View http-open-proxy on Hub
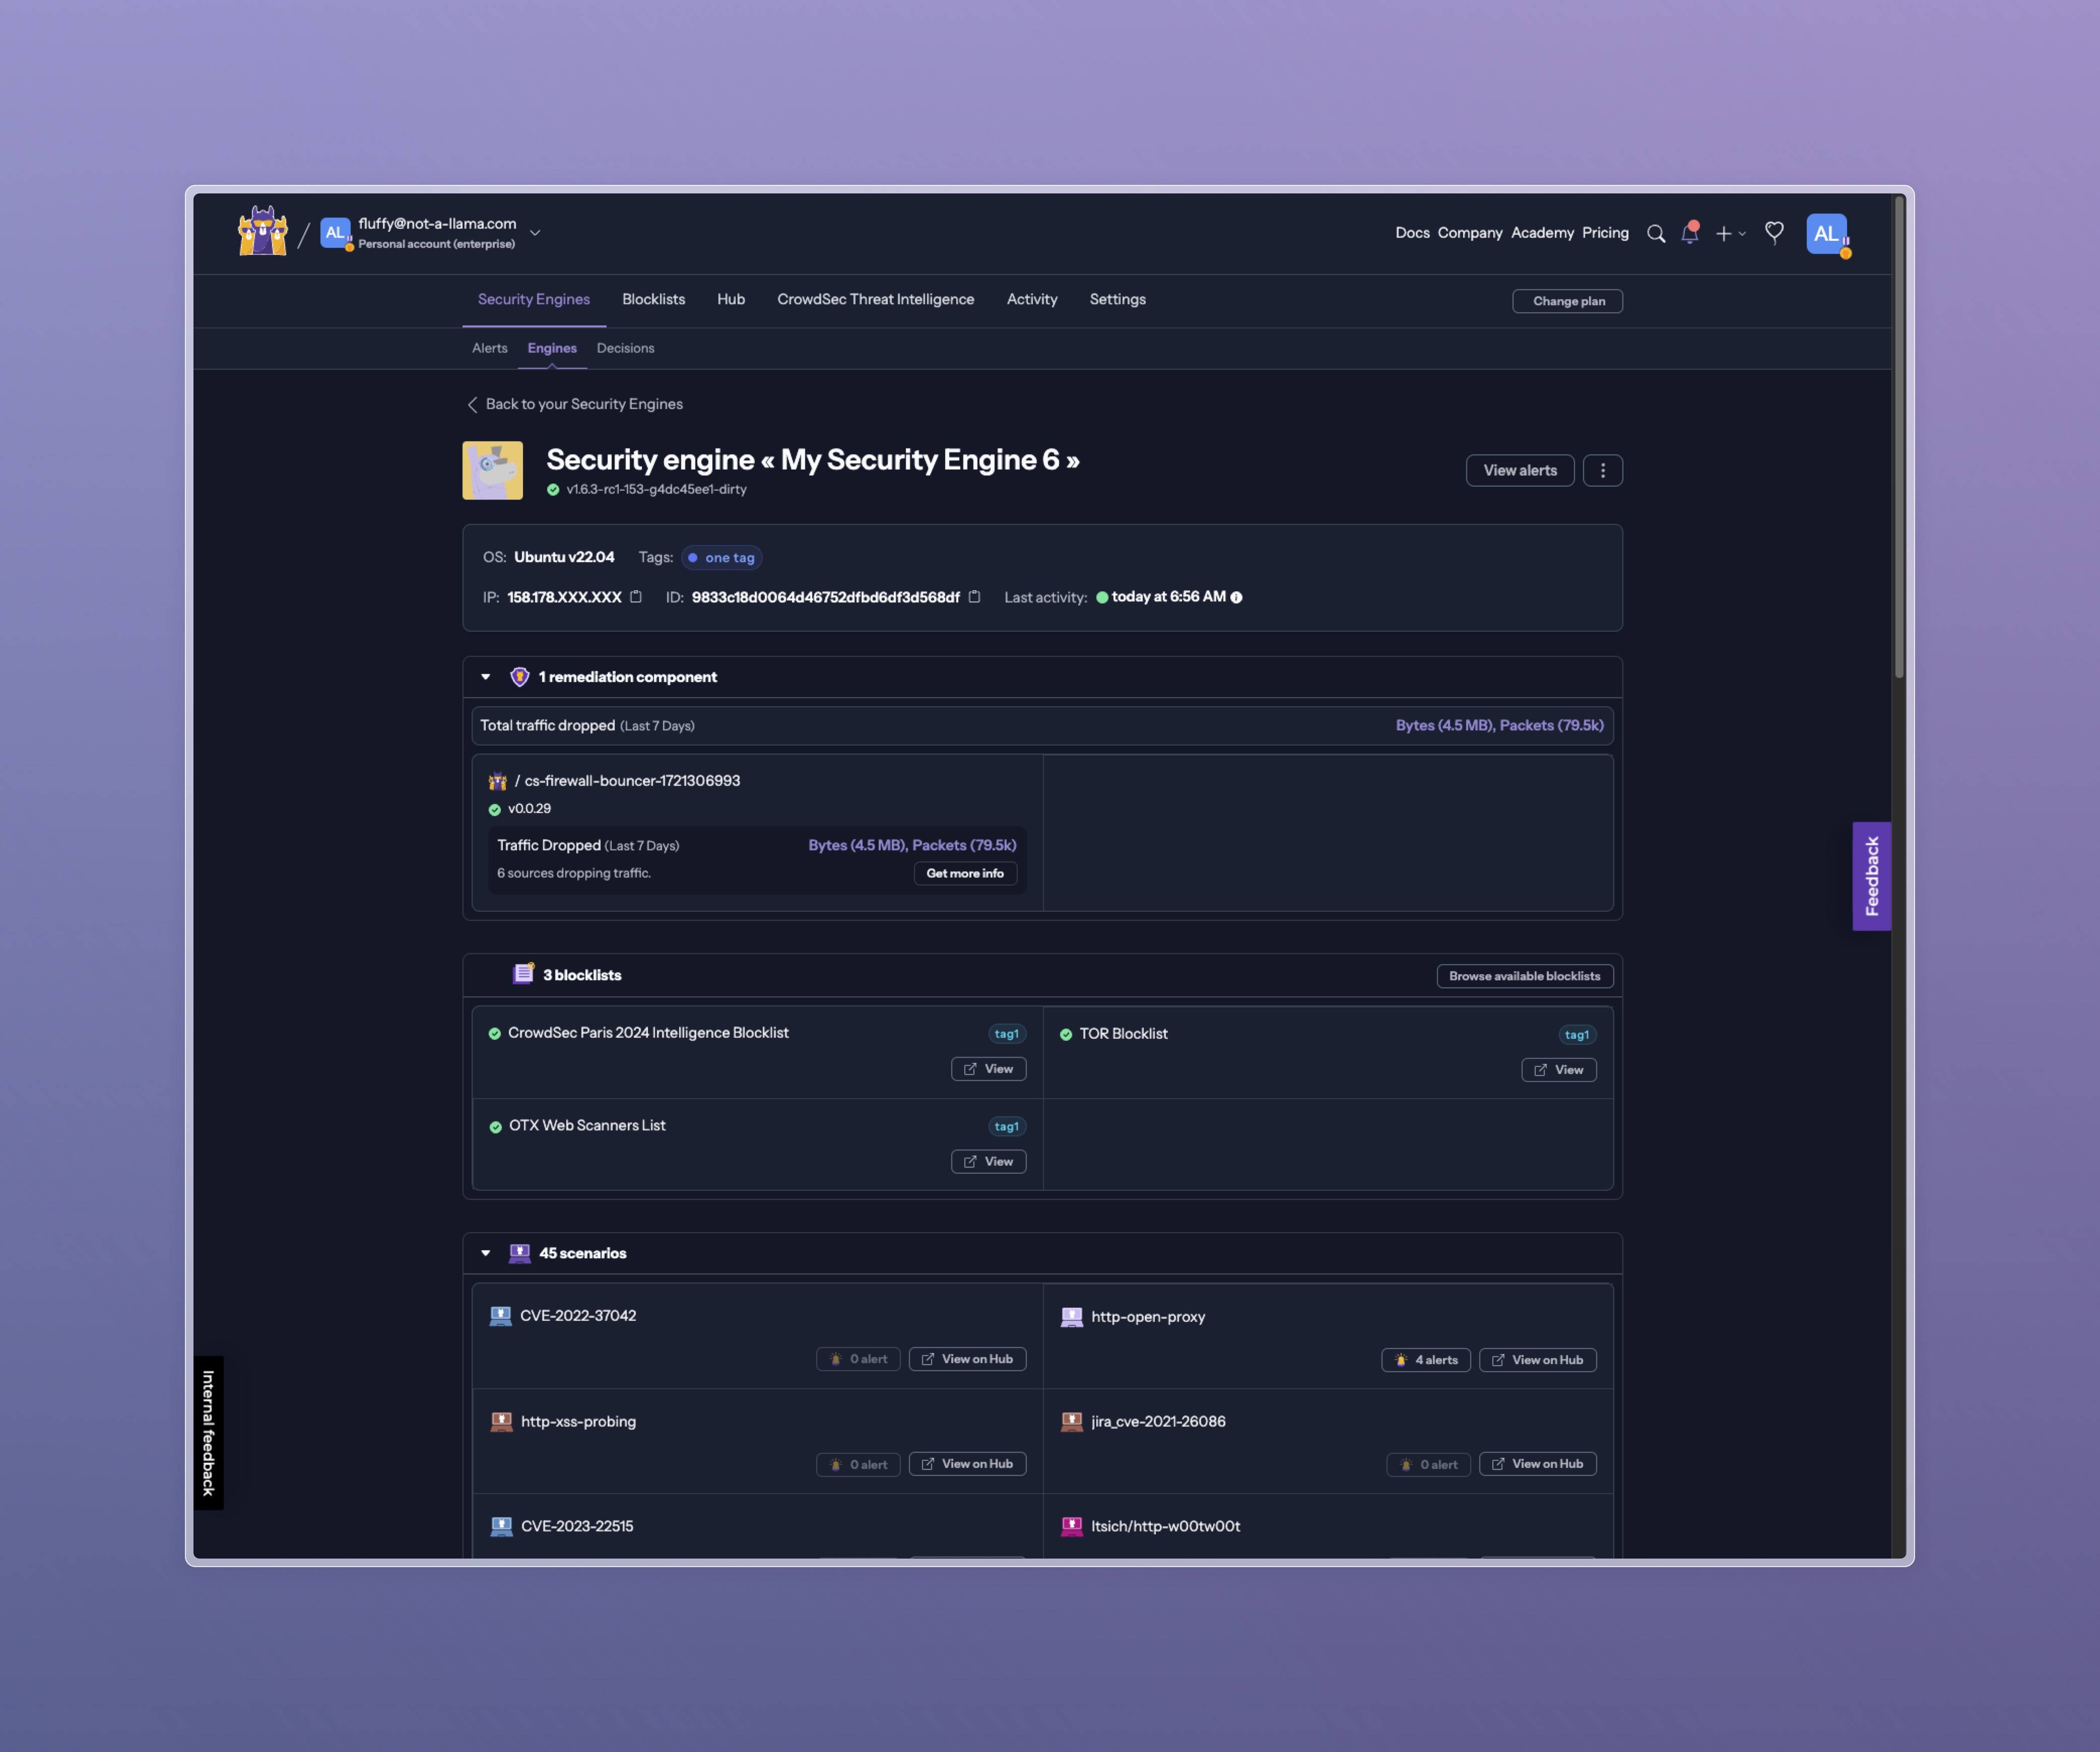 tap(1538, 1360)
